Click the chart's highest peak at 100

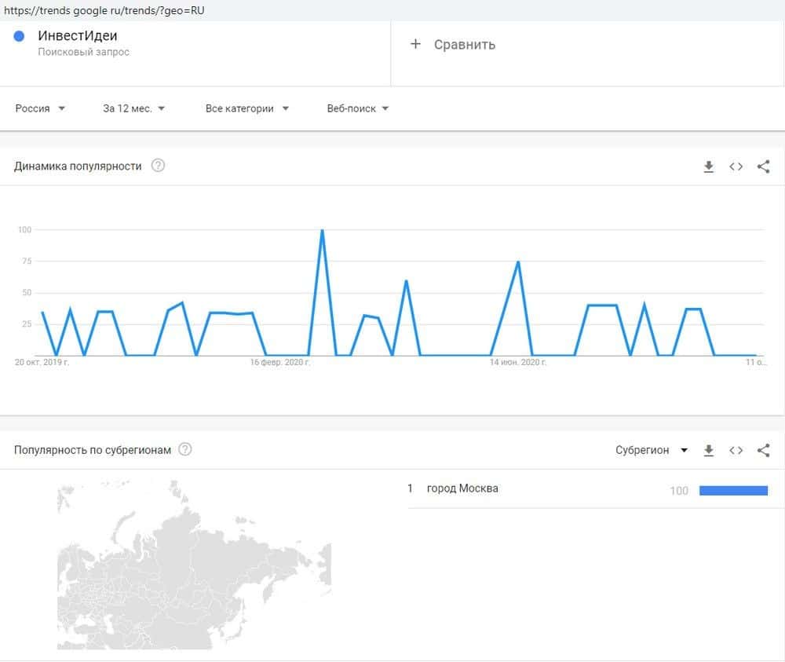point(322,231)
